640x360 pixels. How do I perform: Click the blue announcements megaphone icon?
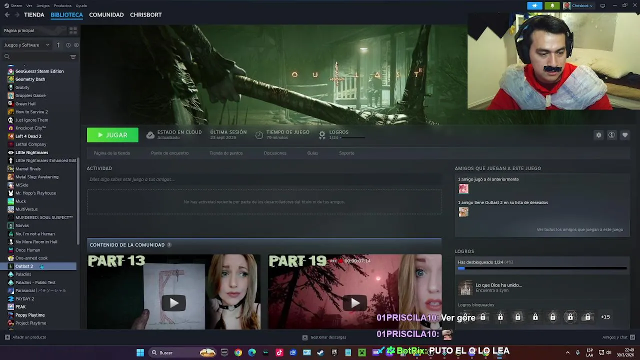534,5
